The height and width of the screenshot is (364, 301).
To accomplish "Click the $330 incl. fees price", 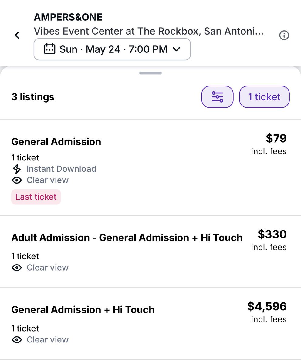I will click(269, 240).
